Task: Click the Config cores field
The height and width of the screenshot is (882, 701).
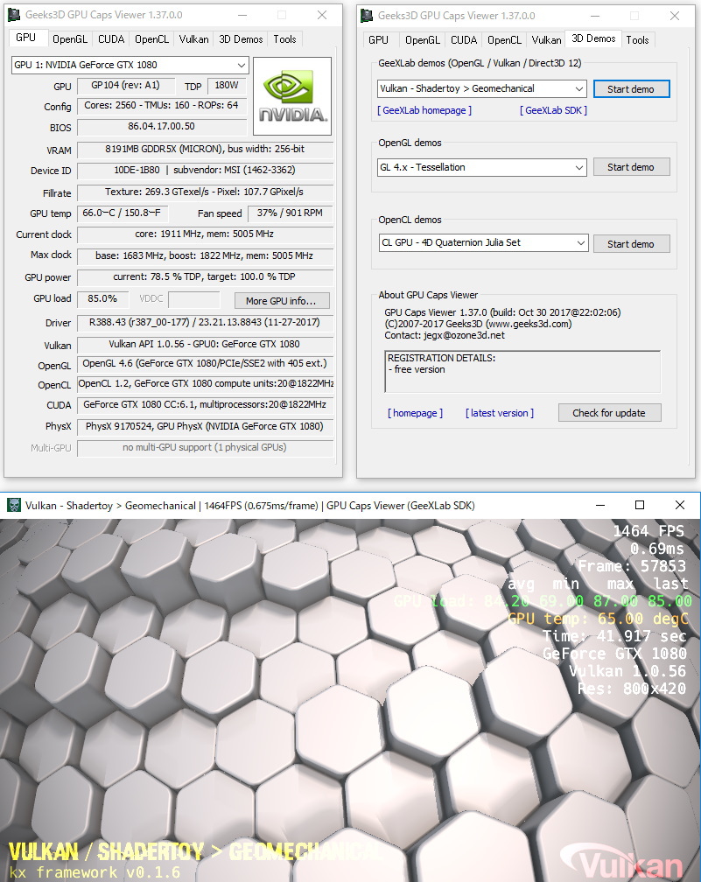Action: click(161, 106)
